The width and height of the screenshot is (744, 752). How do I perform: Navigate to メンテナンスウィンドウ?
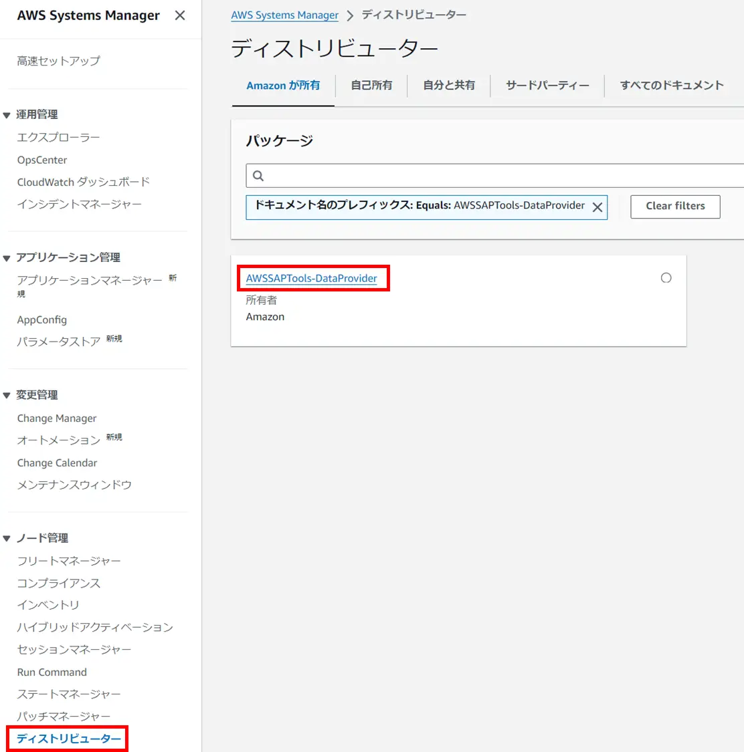click(74, 485)
